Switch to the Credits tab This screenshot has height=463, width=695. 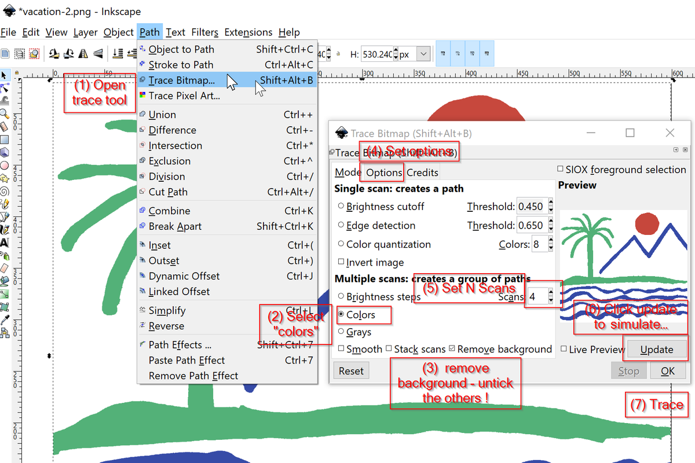422,172
